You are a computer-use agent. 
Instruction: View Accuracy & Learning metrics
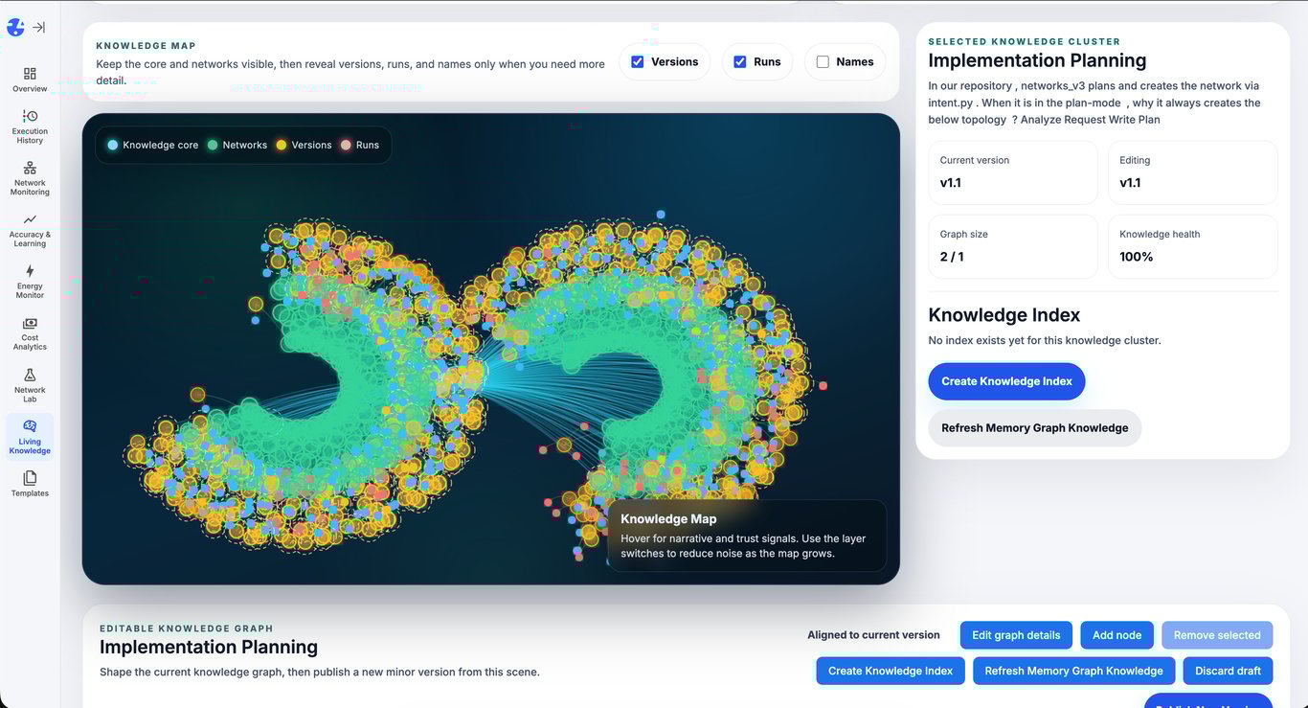[x=29, y=231]
